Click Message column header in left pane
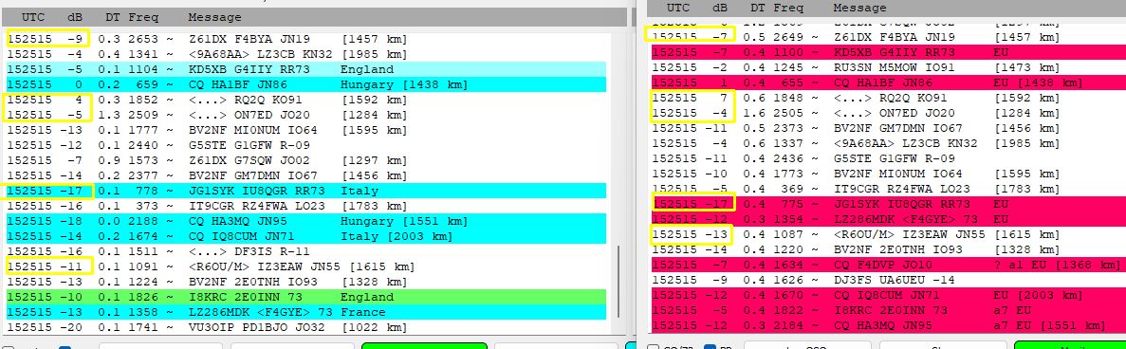Image resolution: width=1126 pixels, height=349 pixels. (214, 17)
